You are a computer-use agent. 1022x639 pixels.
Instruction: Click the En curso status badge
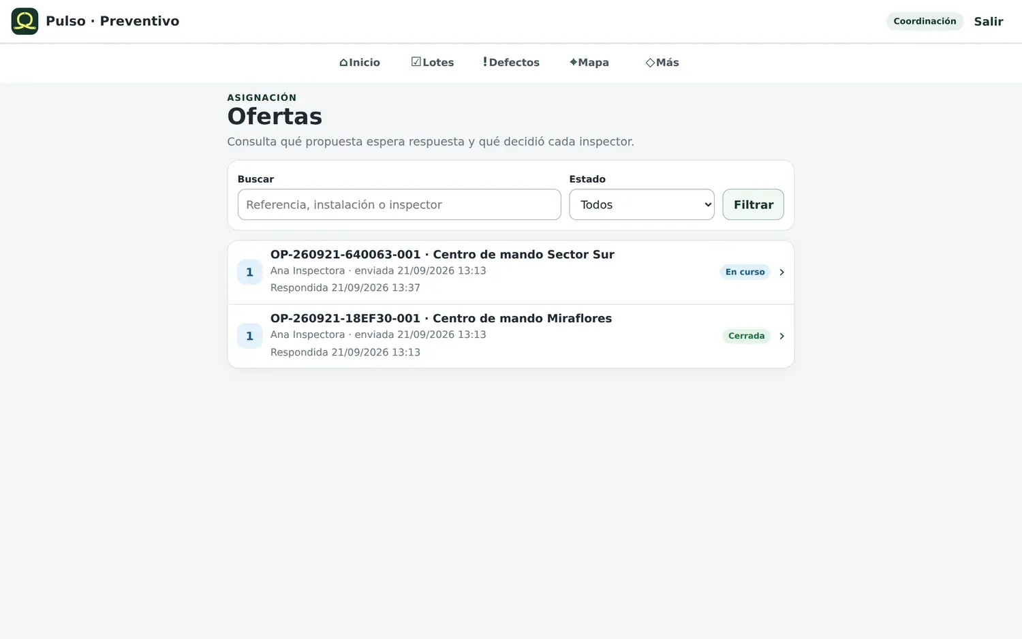[745, 272]
